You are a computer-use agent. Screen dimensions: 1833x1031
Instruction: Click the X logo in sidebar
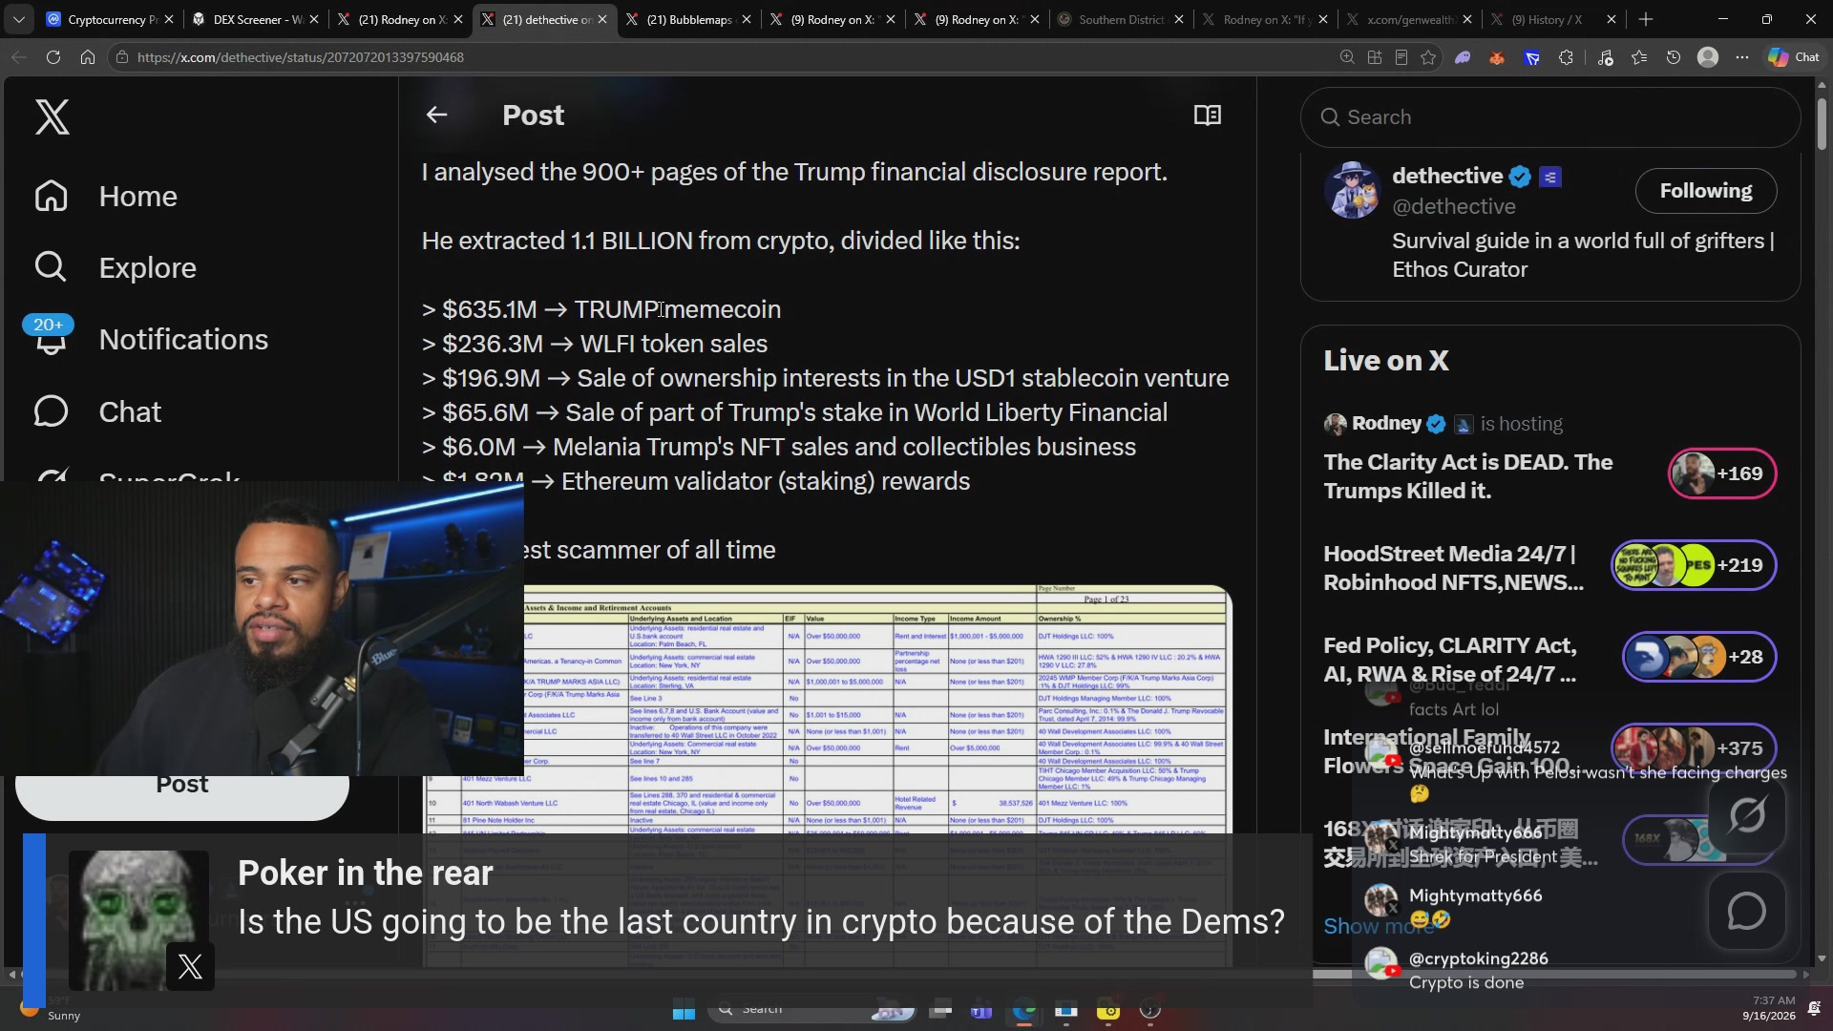tap(52, 117)
